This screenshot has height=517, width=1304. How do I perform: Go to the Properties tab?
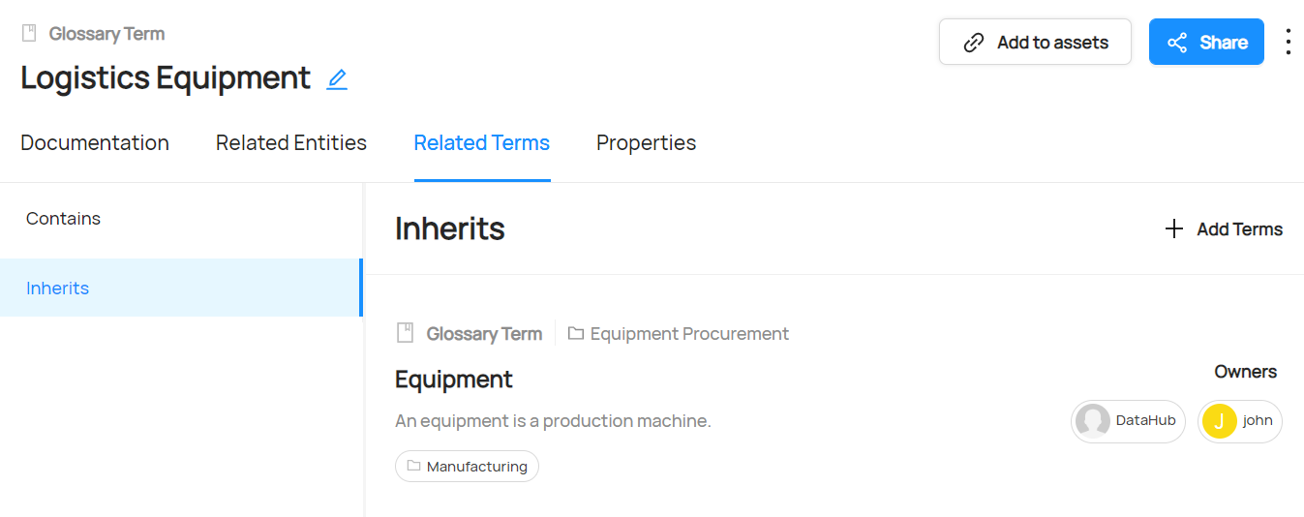(x=646, y=143)
